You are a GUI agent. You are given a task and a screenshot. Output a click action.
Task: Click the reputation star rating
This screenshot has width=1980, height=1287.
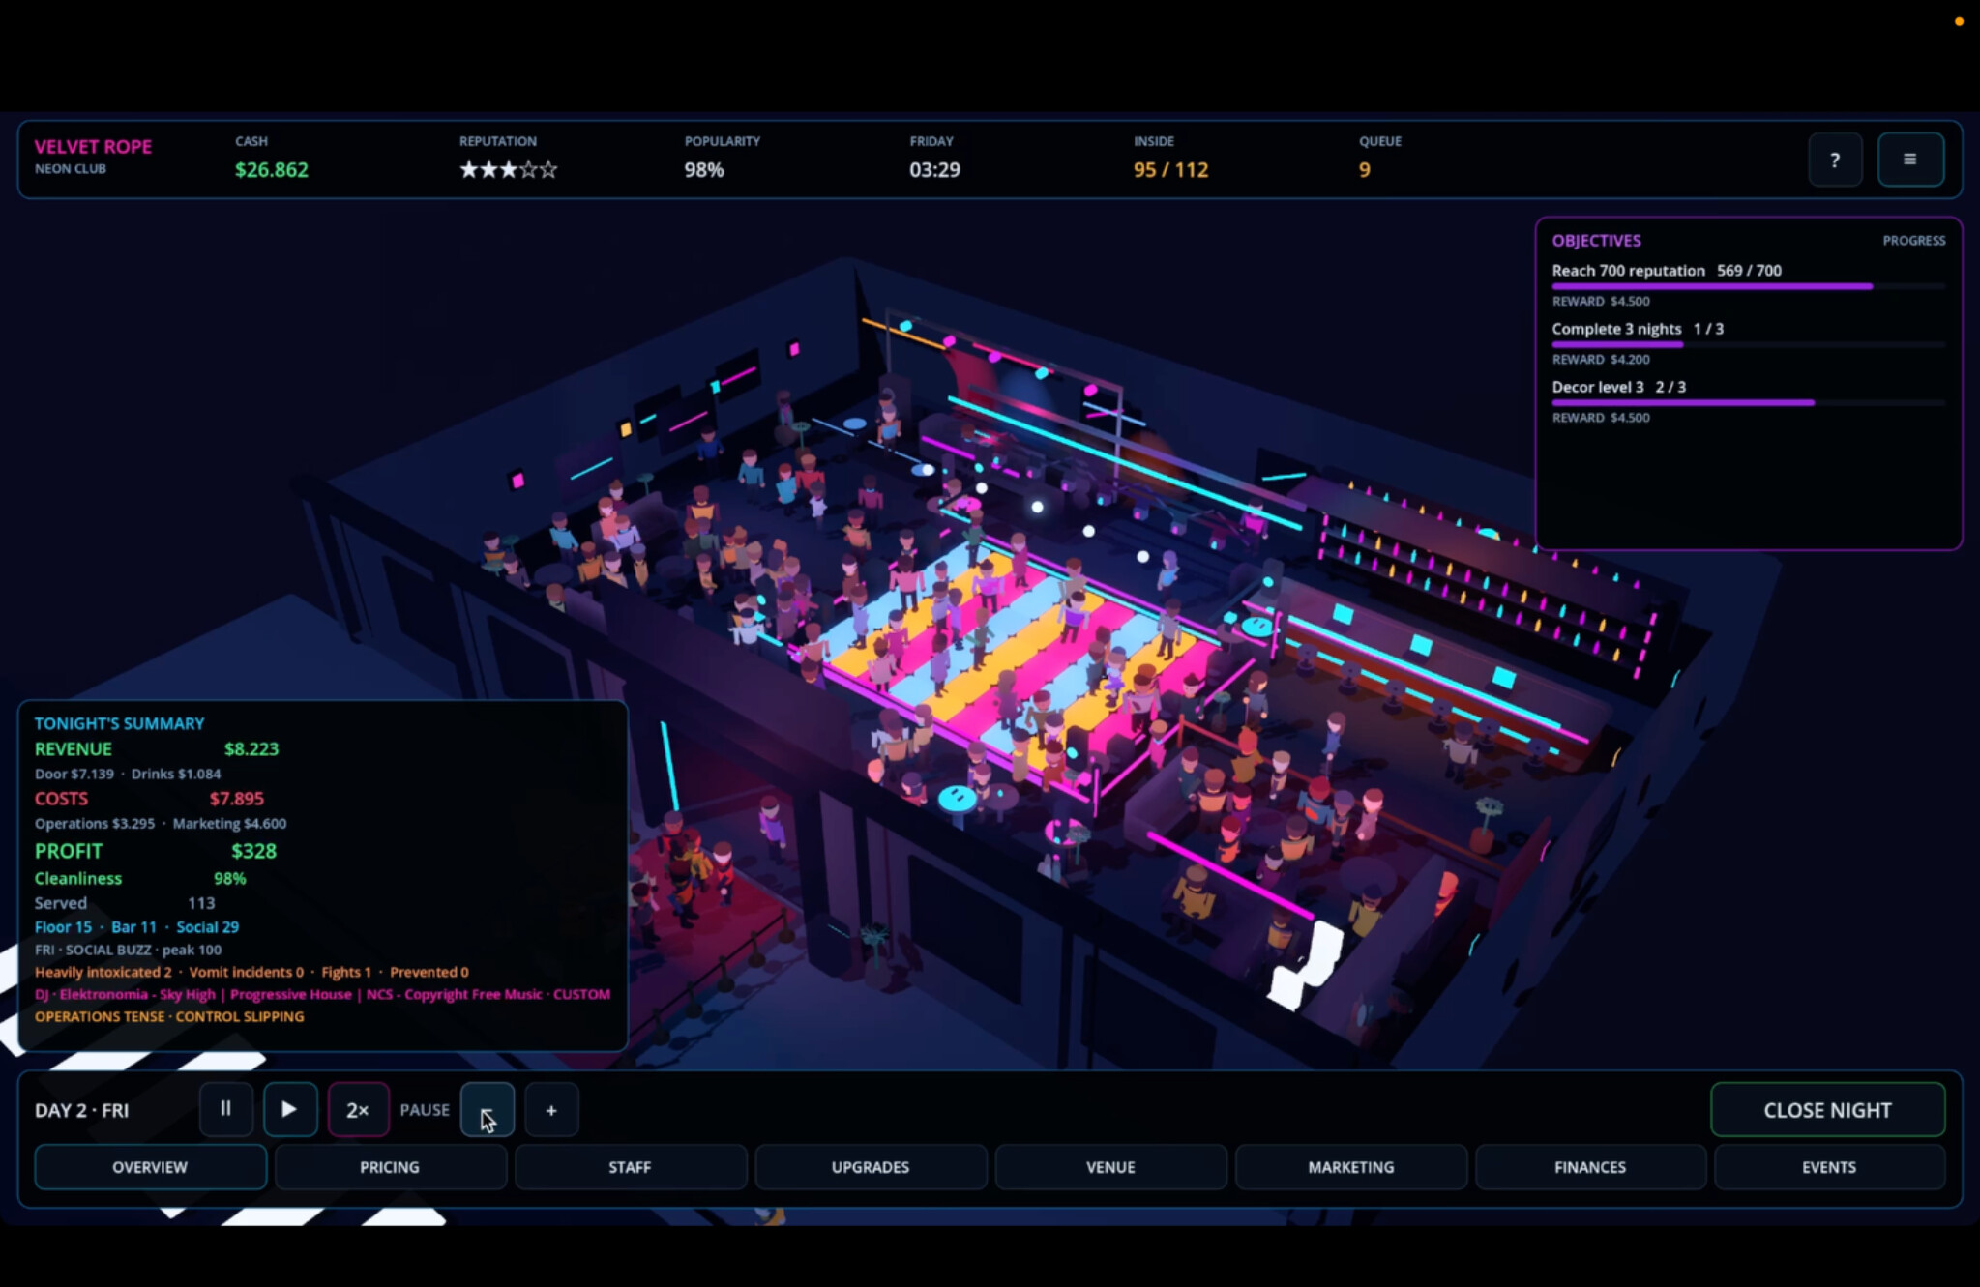(509, 170)
